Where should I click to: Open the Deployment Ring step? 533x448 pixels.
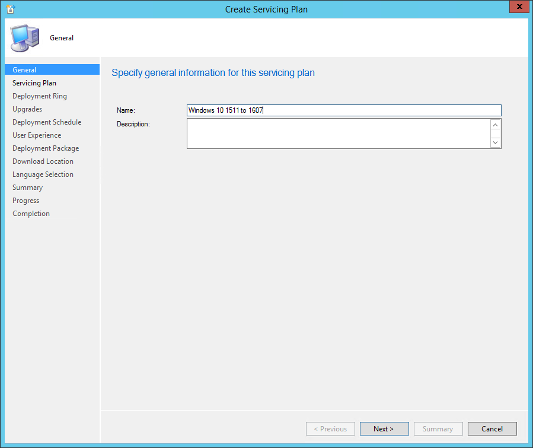click(40, 96)
